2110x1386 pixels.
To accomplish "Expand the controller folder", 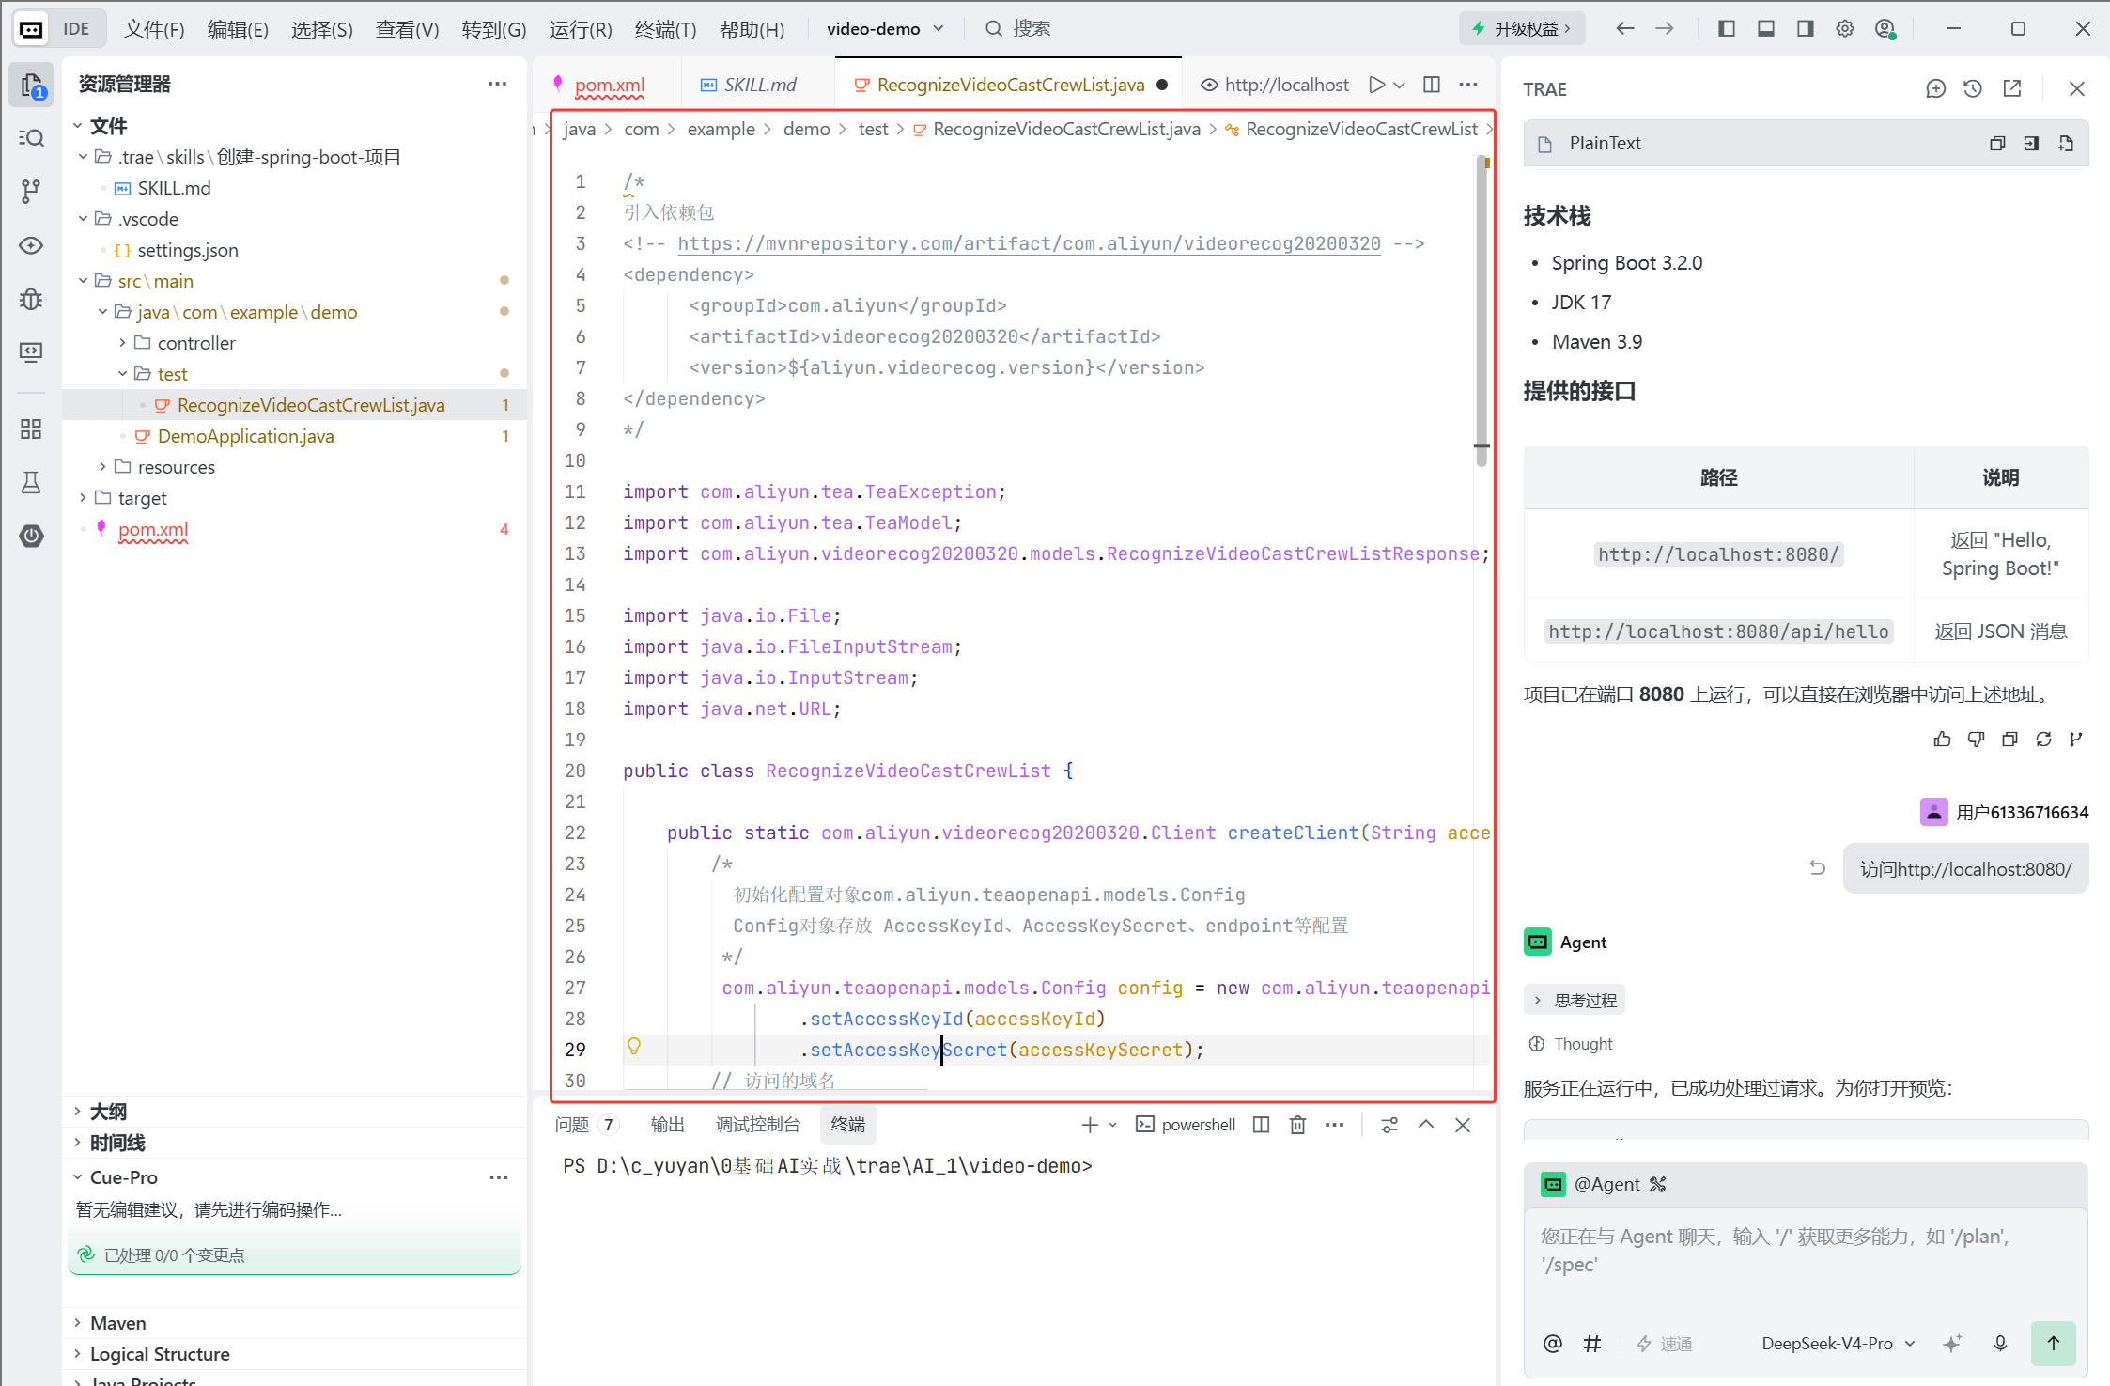I will [122, 343].
